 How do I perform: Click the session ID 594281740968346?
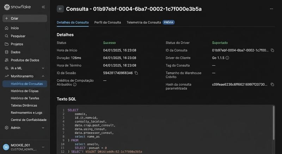118,73
